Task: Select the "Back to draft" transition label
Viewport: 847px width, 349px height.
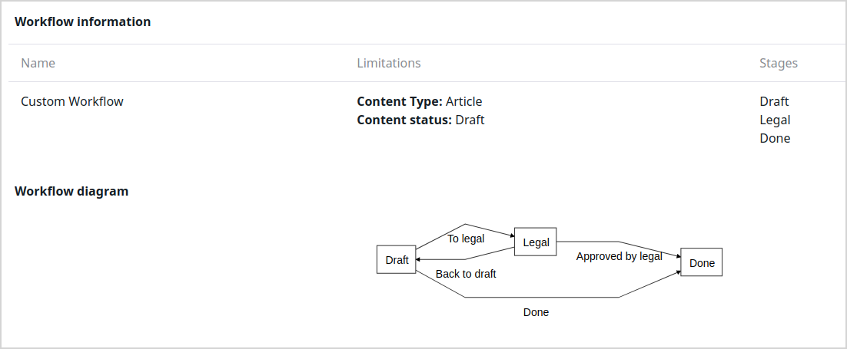Action: pos(466,274)
